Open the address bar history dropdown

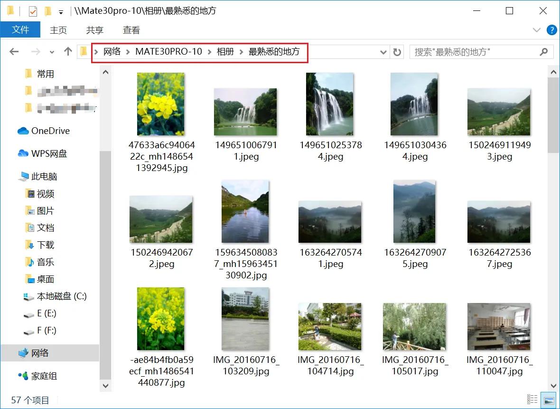pyautogui.click(x=383, y=52)
